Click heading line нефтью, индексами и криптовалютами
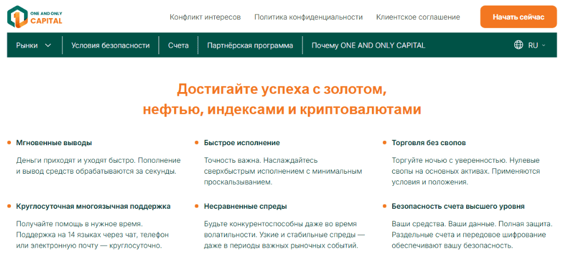 point(282,110)
